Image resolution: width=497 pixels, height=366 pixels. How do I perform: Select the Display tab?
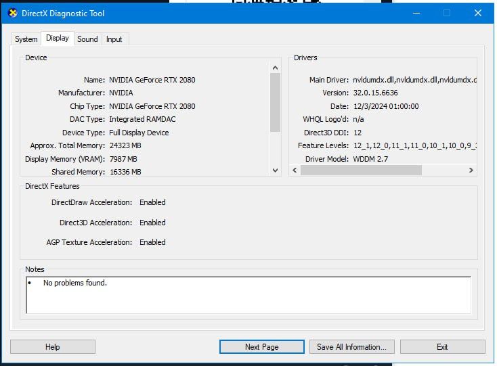(58, 39)
